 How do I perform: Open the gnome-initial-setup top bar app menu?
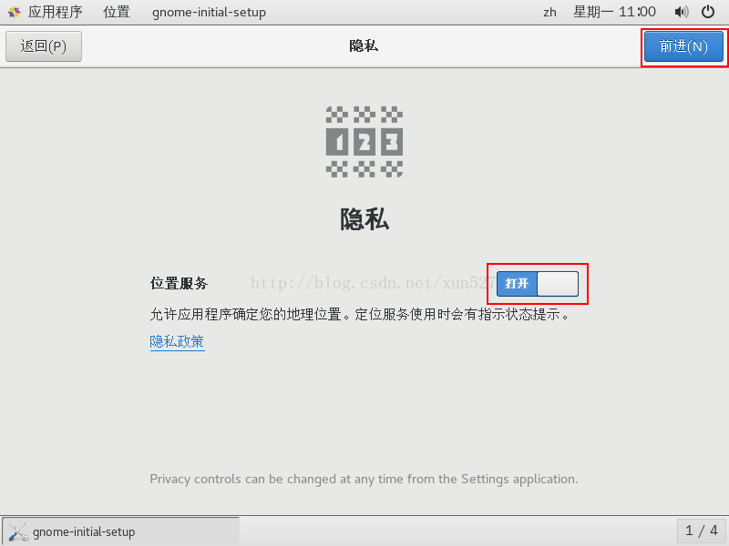click(x=209, y=12)
